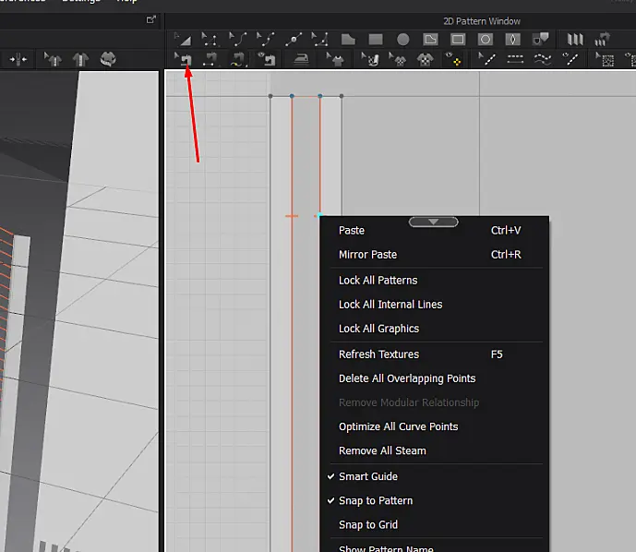Select the Edit Curvature tool

238,39
